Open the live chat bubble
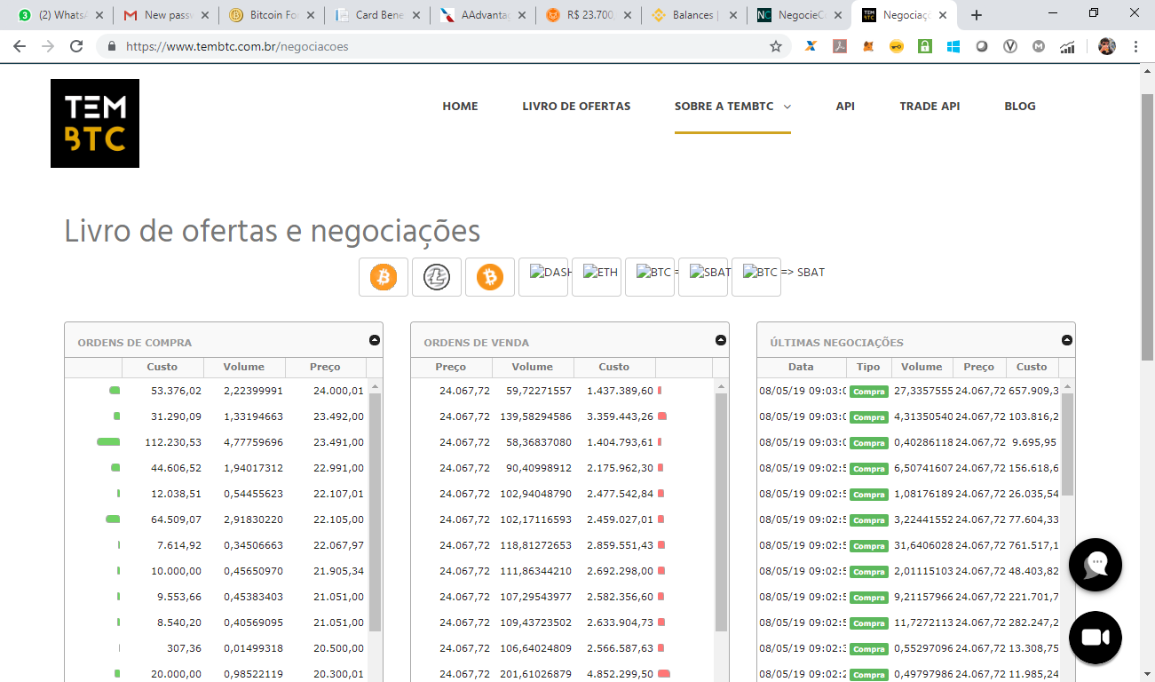 [1096, 565]
